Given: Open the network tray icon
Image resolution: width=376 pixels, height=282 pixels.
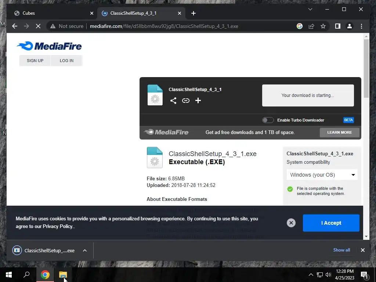Looking at the screenshot, I should [320, 275].
